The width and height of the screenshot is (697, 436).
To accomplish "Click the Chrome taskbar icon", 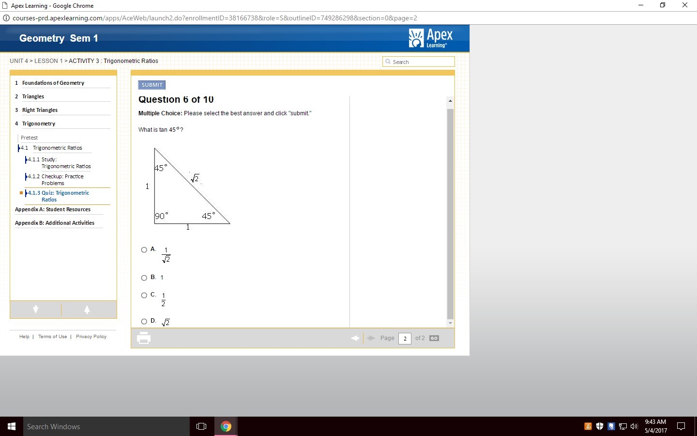I will click(226, 426).
